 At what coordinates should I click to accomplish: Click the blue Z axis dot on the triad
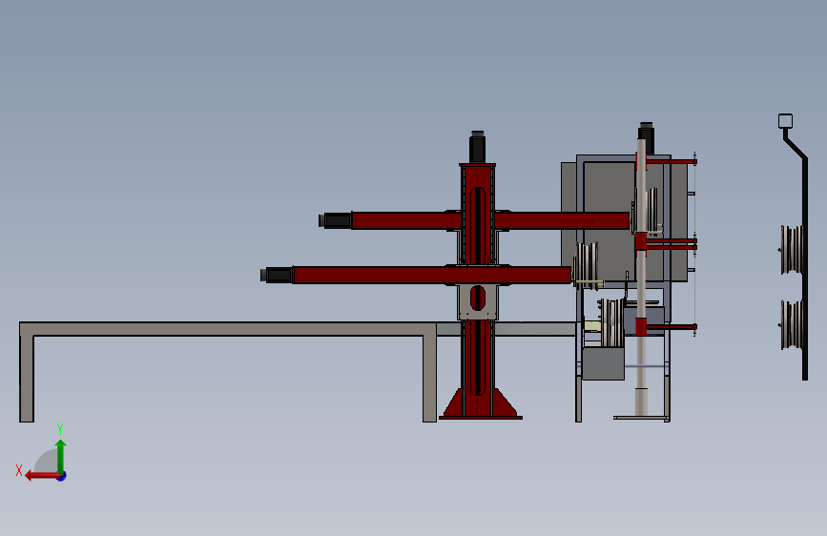[x=62, y=476]
